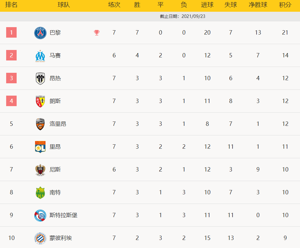Click the FC Nantes yellow-green badge
300x248 pixels.
(40, 192)
